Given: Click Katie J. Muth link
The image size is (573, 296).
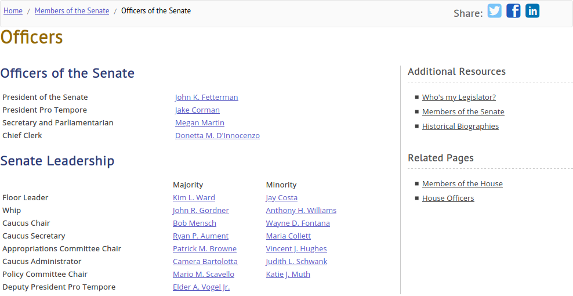Looking at the screenshot, I should tap(288, 275).
